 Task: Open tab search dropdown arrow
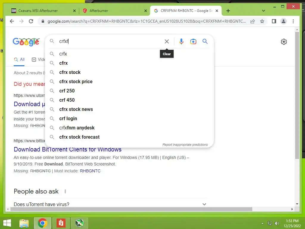pyautogui.click(x=264, y=11)
